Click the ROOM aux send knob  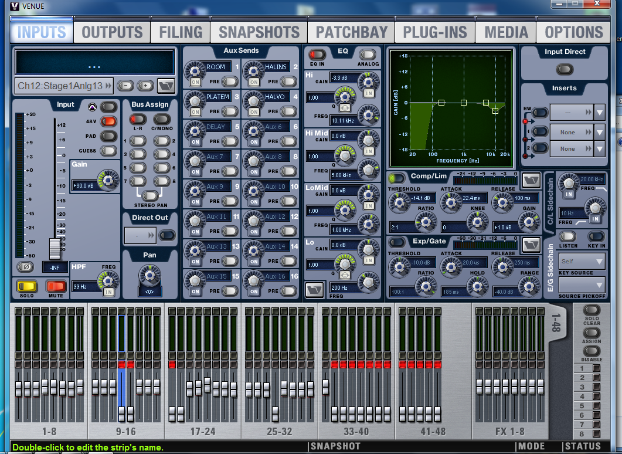coord(195,71)
